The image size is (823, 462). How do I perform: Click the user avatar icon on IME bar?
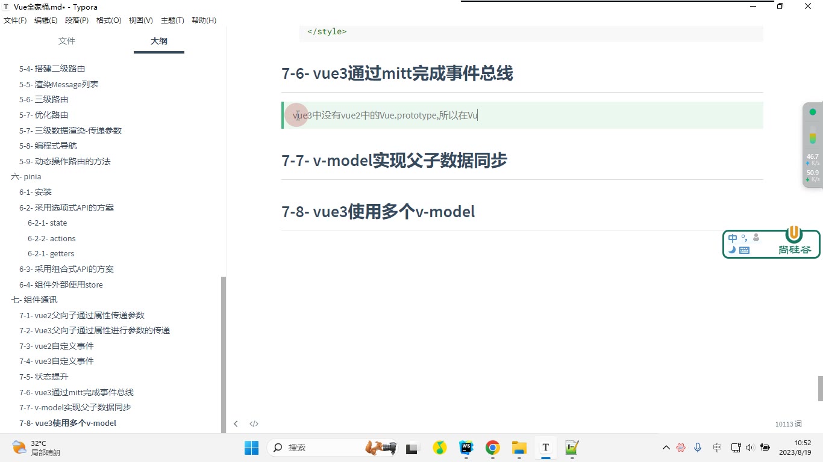[756, 238]
